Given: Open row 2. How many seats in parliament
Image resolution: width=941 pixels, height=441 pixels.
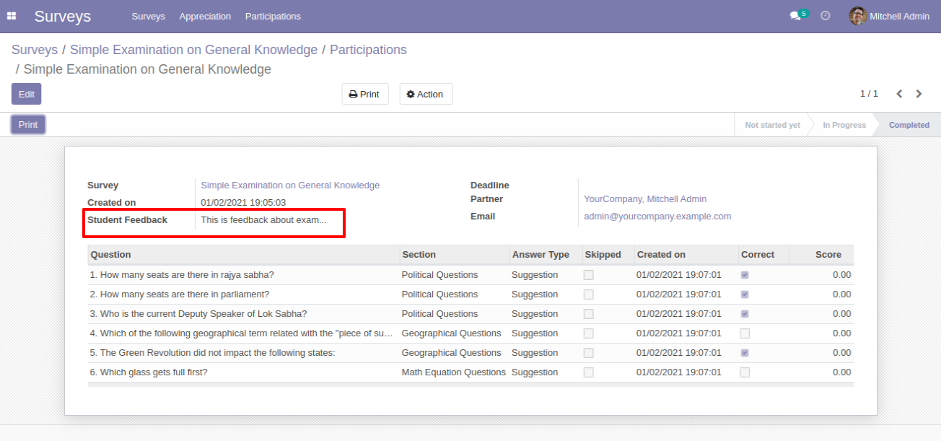Looking at the screenshot, I should click(470, 294).
